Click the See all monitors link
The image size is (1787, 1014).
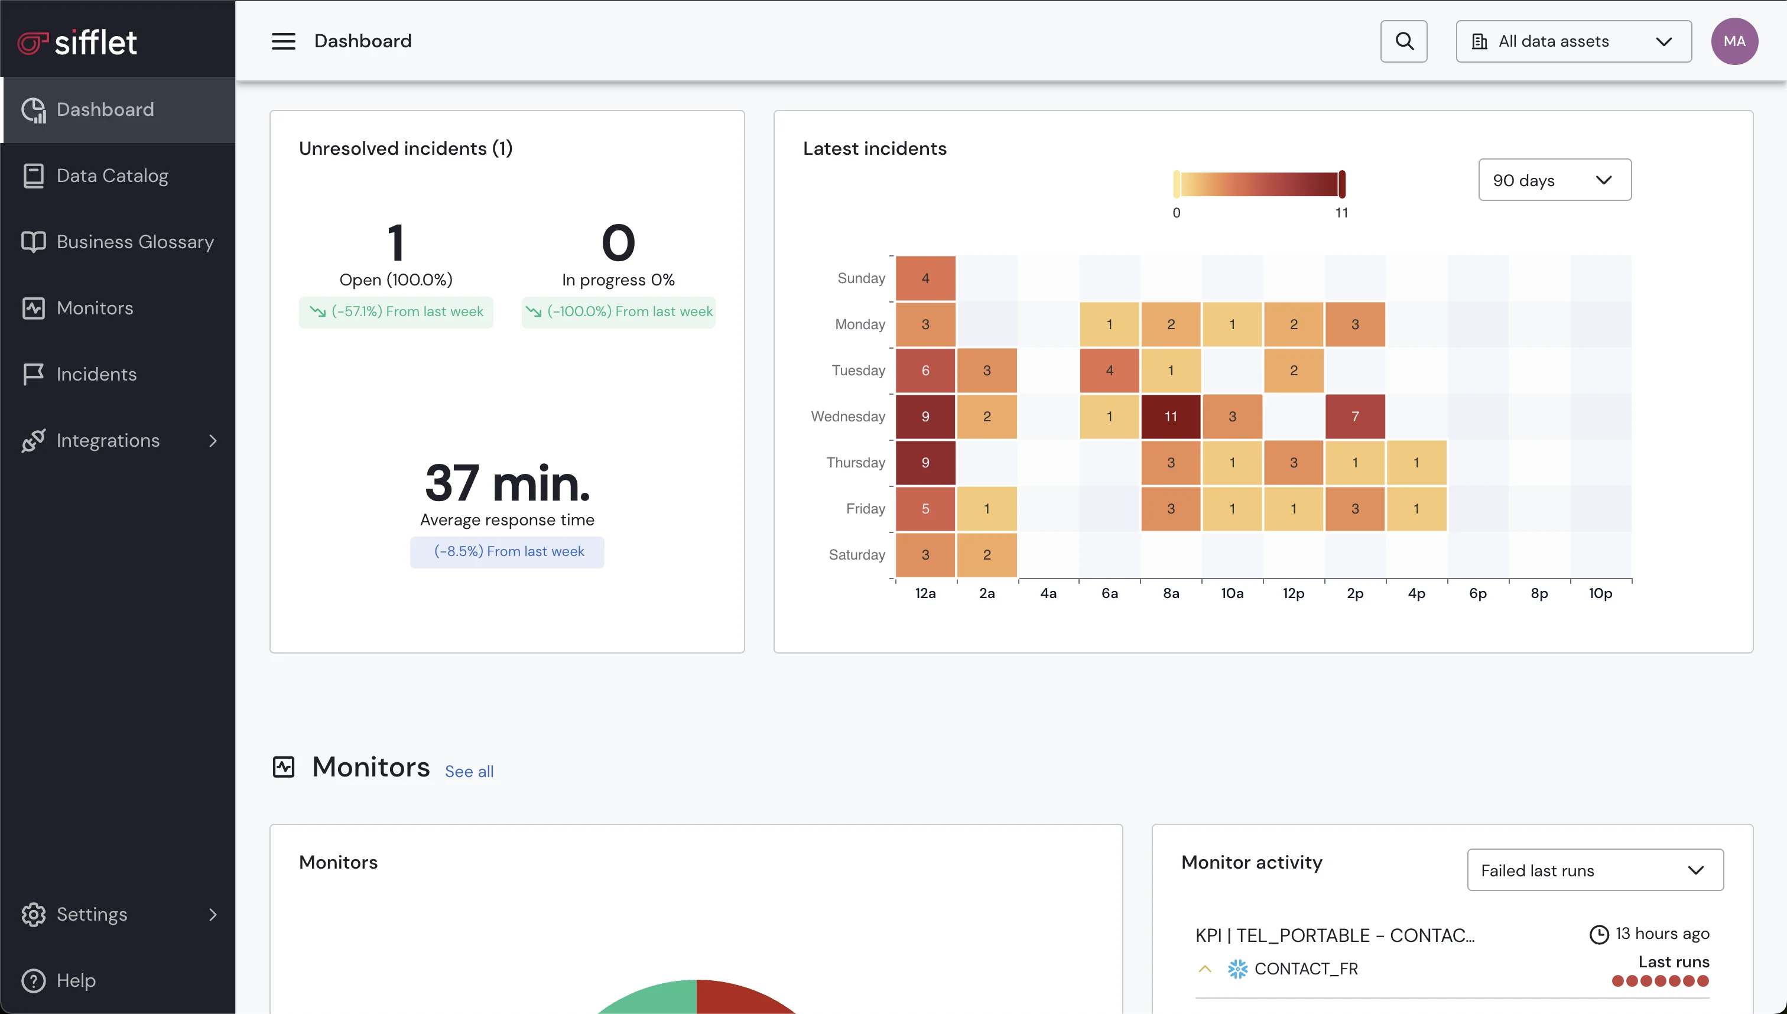(469, 772)
